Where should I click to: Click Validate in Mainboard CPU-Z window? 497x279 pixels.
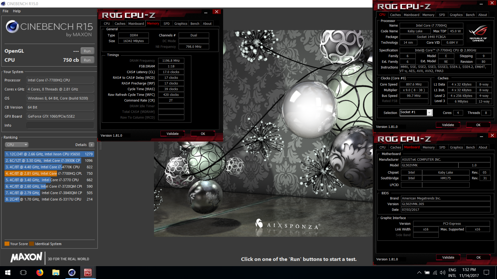click(x=448, y=257)
